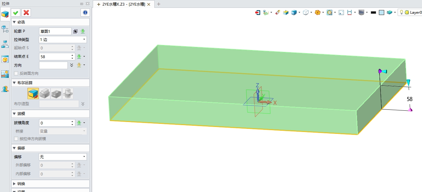The height and width of the screenshot is (192, 422).
Task: Select the base body boolean icon
Action: (x=33, y=93)
